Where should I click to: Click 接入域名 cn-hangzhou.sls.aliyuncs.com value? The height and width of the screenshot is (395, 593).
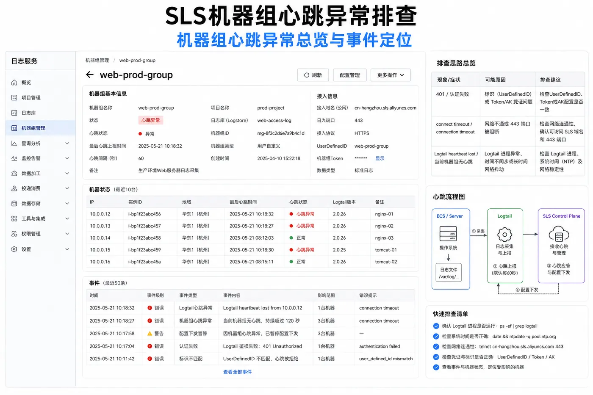385,108
